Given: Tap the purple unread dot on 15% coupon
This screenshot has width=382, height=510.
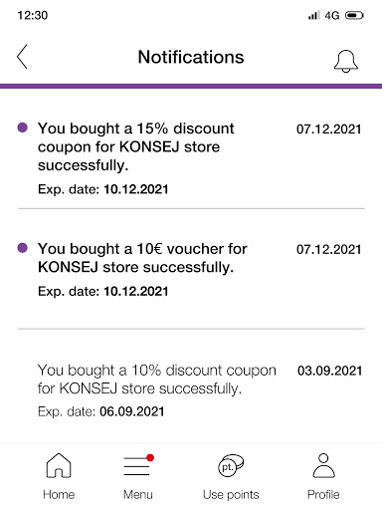Looking at the screenshot, I should point(23,127).
